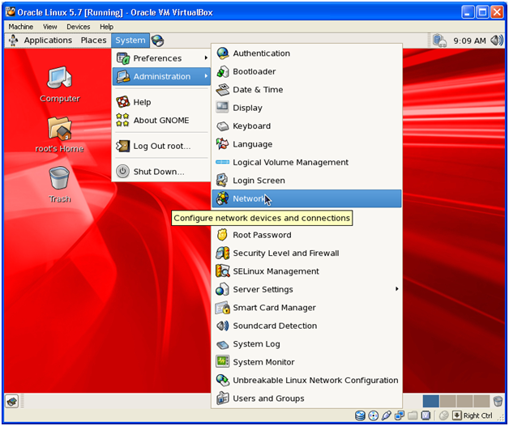Screen dimensions: 509x426
Task: Open Security Level and Firewall
Action: (306, 253)
